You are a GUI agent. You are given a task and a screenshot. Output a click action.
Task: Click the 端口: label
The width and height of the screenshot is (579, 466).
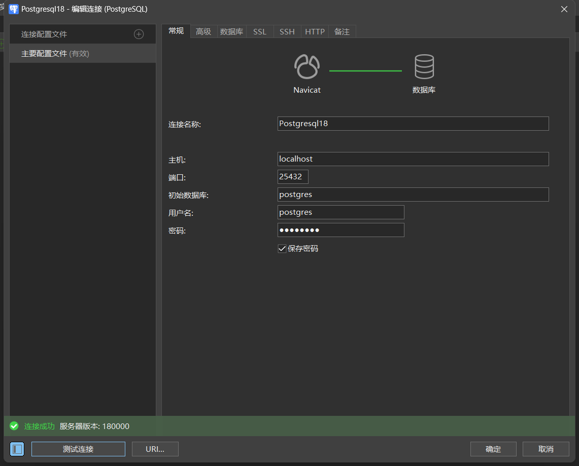pyautogui.click(x=177, y=177)
